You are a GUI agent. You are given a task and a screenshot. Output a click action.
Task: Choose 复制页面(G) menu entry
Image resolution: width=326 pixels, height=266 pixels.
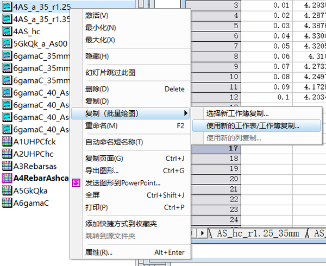[130, 159]
